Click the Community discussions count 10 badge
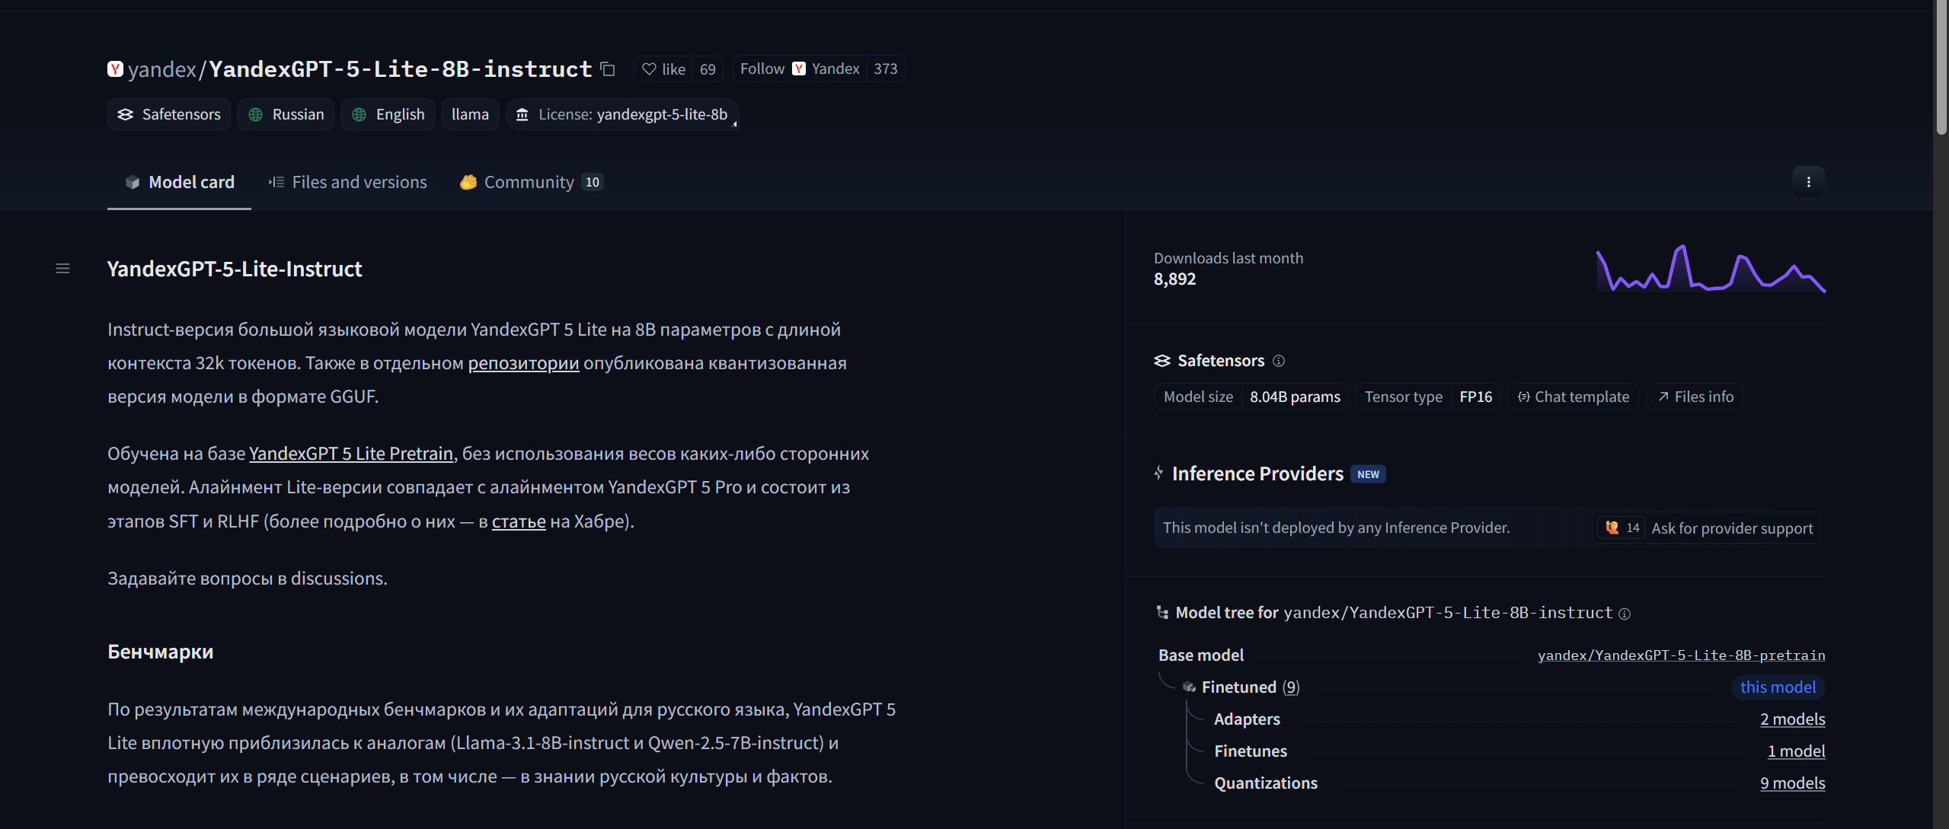Viewport: 1949px width, 829px height. pyautogui.click(x=593, y=182)
